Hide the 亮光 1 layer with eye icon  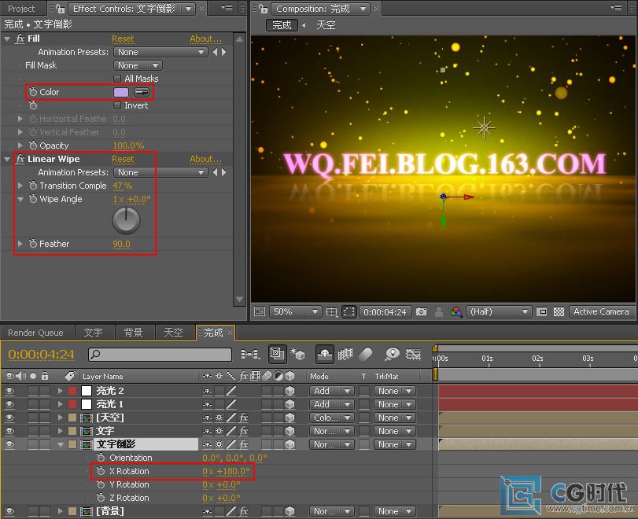click(9, 404)
